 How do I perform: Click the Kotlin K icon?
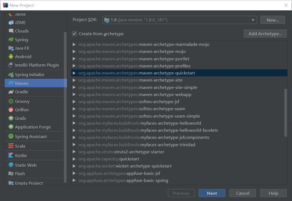tap(11, 155)
